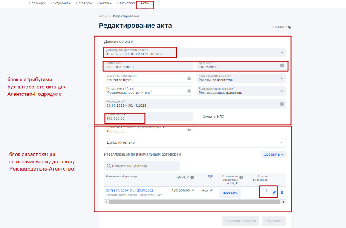Click Период акта field 01.11.2023 – 30.11.2023
Viewport: 346px width, 228px height.
[x=195, y=104]
